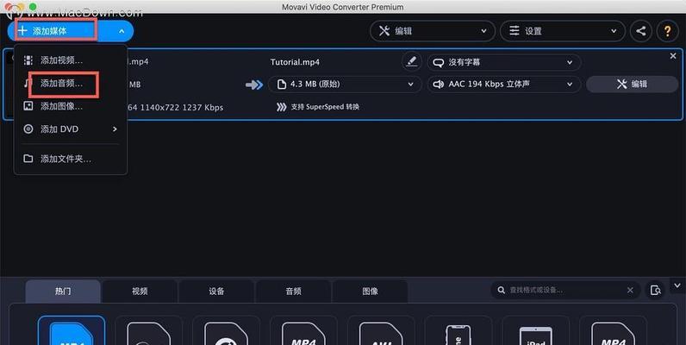Click the green macOS fullscreen window button
Screen dimensions: 686x345
(33, 7)
